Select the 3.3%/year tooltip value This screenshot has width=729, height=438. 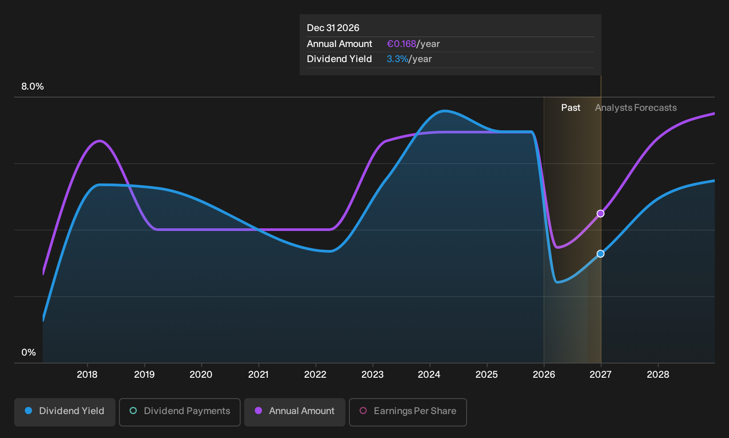pos(409,59)
